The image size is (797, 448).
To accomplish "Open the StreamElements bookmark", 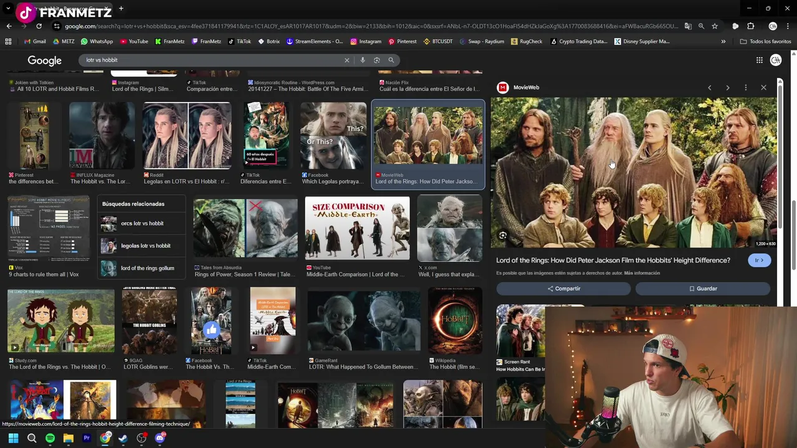I will pos(314,42).
